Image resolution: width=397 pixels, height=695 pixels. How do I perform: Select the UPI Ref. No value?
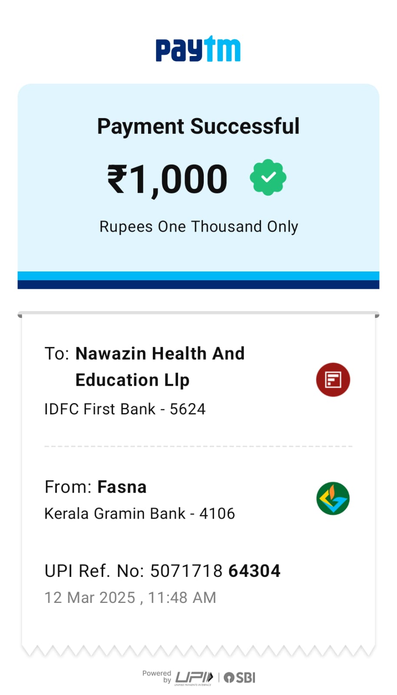click(x=215, y=571)
